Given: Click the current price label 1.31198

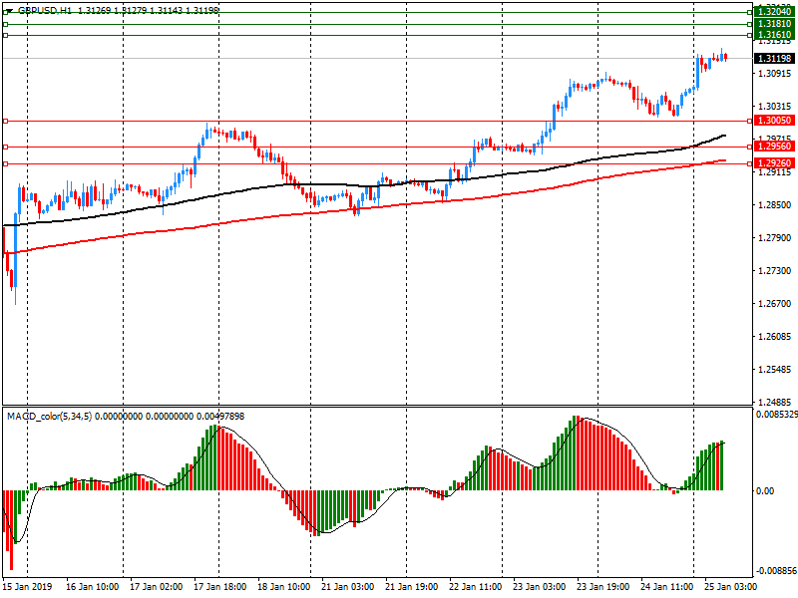Looking at the screenshot, I should [x=775, y=59].
